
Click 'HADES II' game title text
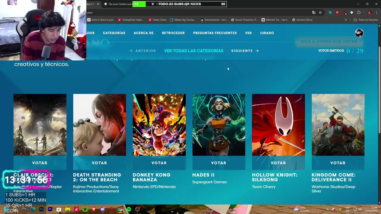click(203, 175)
